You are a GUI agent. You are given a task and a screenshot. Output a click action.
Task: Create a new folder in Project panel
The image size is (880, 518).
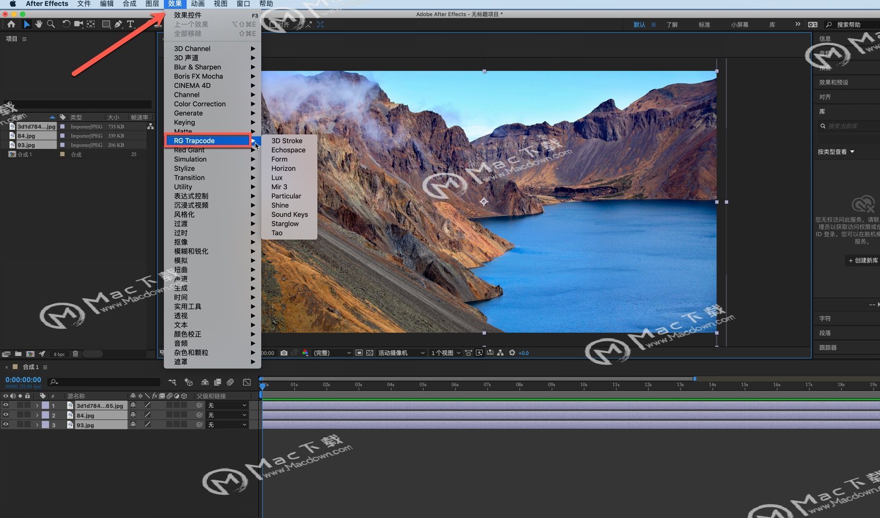click(18, 354)
